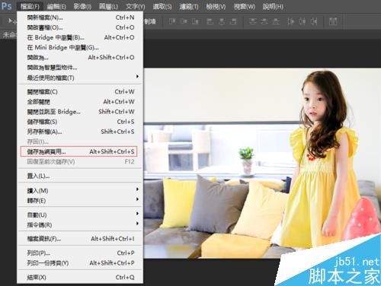Distribute bottom edges icon

(x=276, y=21)
